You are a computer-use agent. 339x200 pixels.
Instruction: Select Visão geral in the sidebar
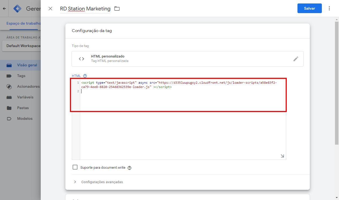pos(9,65)
